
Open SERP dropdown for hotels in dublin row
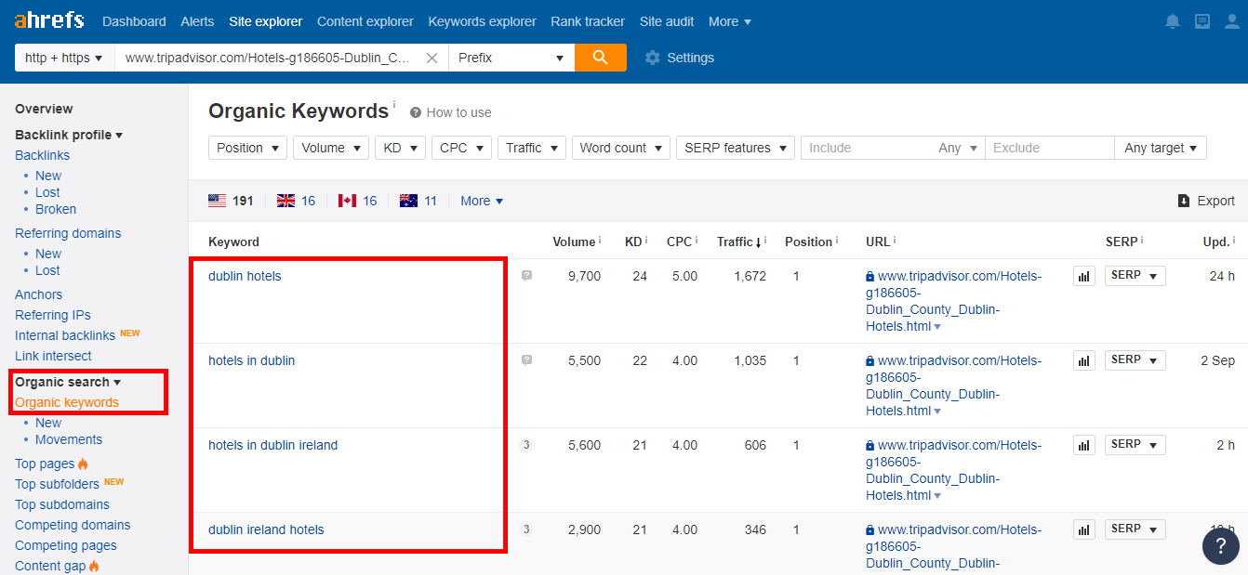pos(1135,360)
